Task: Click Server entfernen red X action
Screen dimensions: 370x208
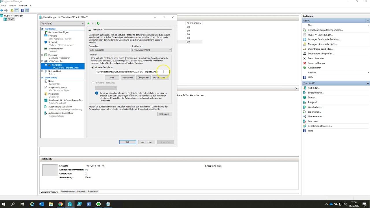Action: pyautogui.click(x=316, y=63)
